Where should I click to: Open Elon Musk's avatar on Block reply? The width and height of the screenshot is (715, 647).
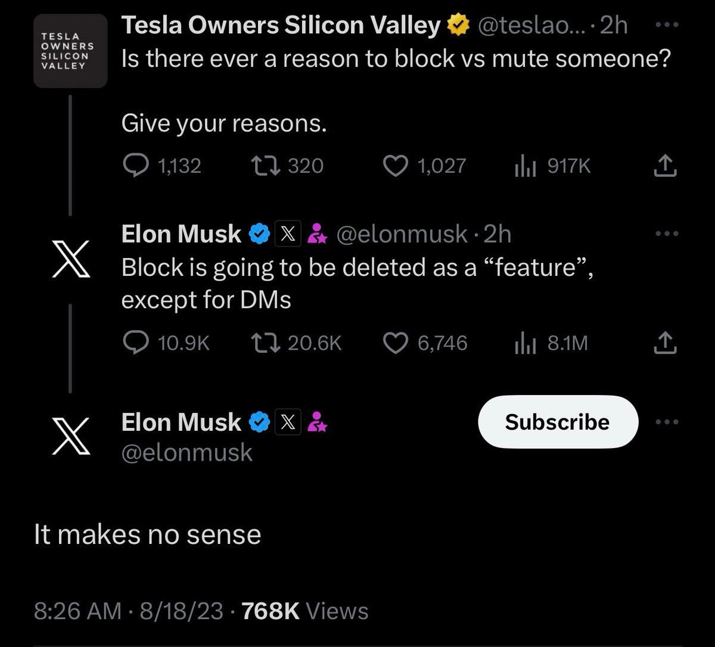pyautogui.click(x=70, y=259)
